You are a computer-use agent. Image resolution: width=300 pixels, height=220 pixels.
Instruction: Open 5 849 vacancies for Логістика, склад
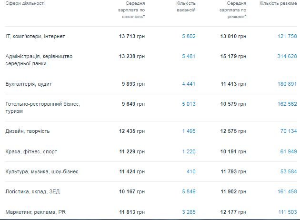click(189, 191)
